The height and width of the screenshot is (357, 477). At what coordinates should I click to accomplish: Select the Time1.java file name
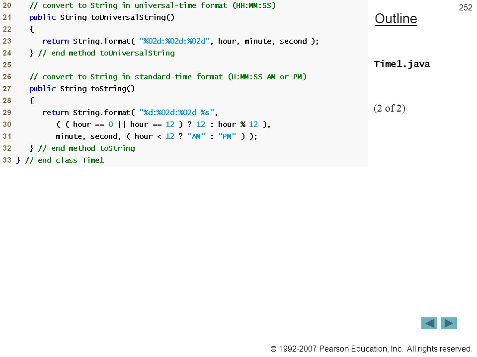[401, 64]
